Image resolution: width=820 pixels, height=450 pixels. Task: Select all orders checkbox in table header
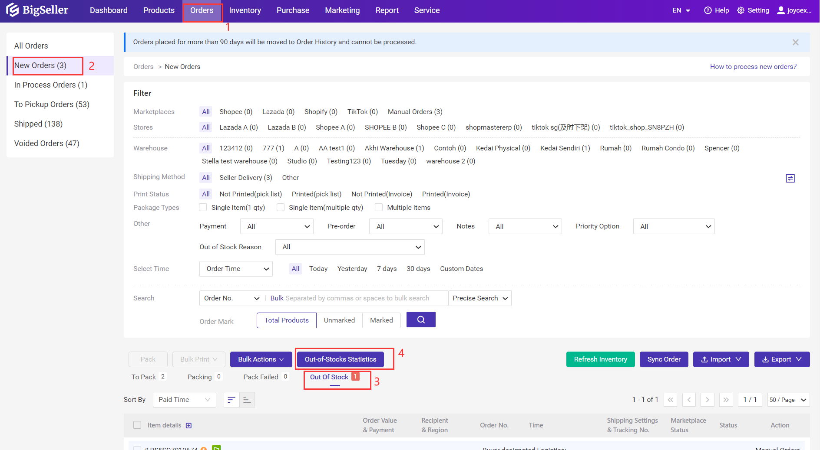point(137,425)
